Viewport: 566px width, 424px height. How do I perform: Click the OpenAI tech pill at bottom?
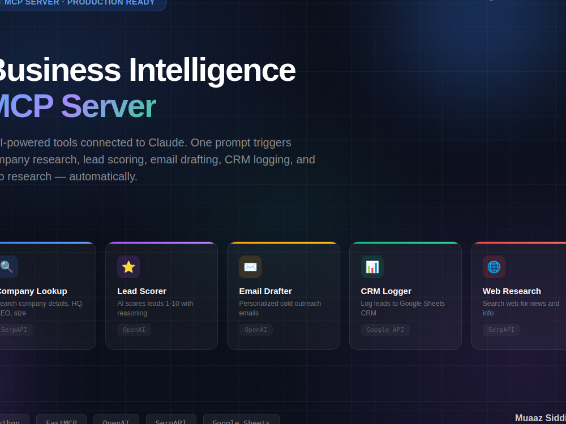point(116,420)
